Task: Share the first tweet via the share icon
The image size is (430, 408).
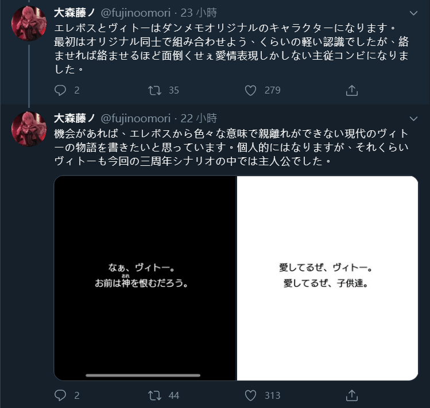Action: coord(352,90)
